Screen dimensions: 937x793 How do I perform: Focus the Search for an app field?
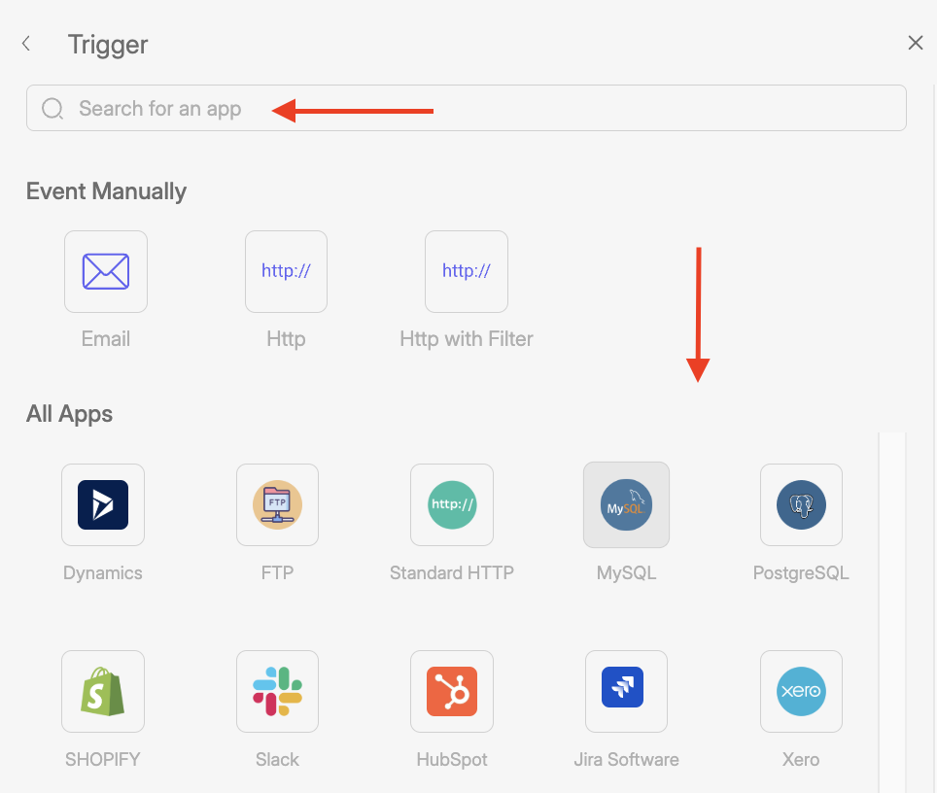467,108
